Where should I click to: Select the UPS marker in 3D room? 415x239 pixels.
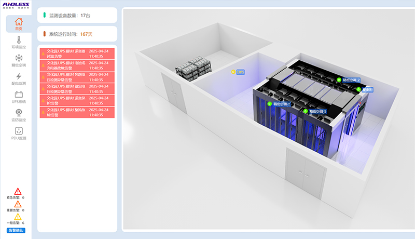(x=240, y=72)
